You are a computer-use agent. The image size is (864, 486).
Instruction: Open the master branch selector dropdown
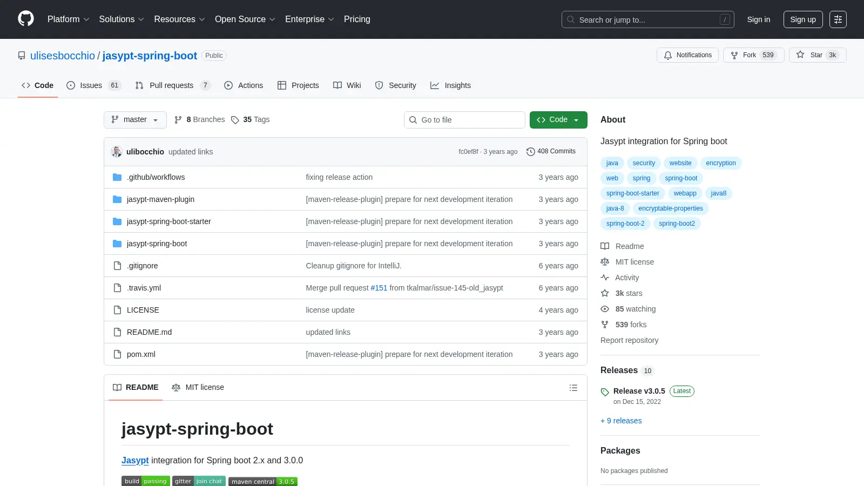pos(135,120)
